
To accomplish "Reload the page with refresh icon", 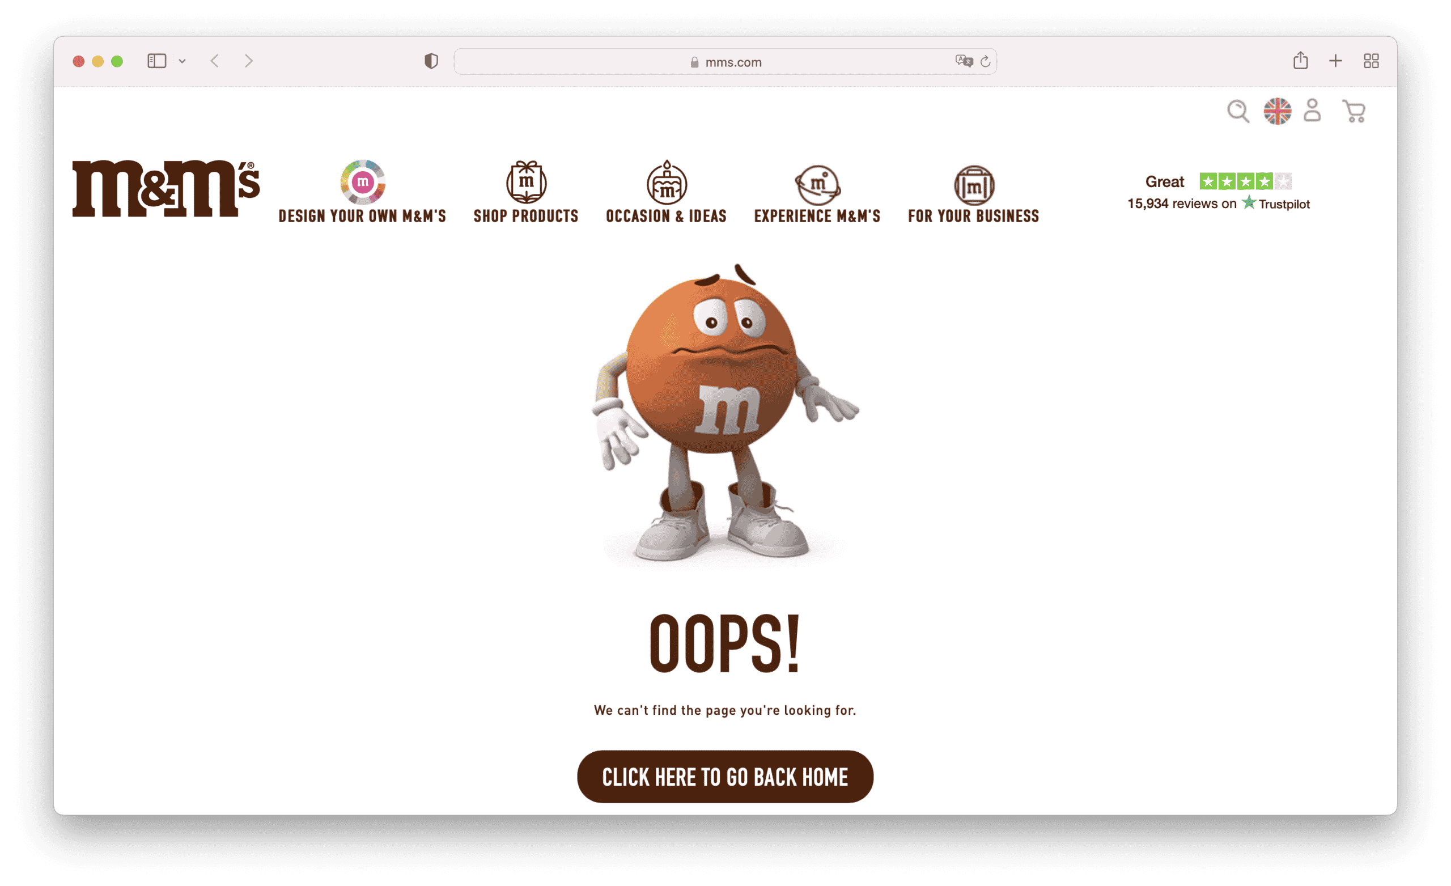I will [985, 61].
